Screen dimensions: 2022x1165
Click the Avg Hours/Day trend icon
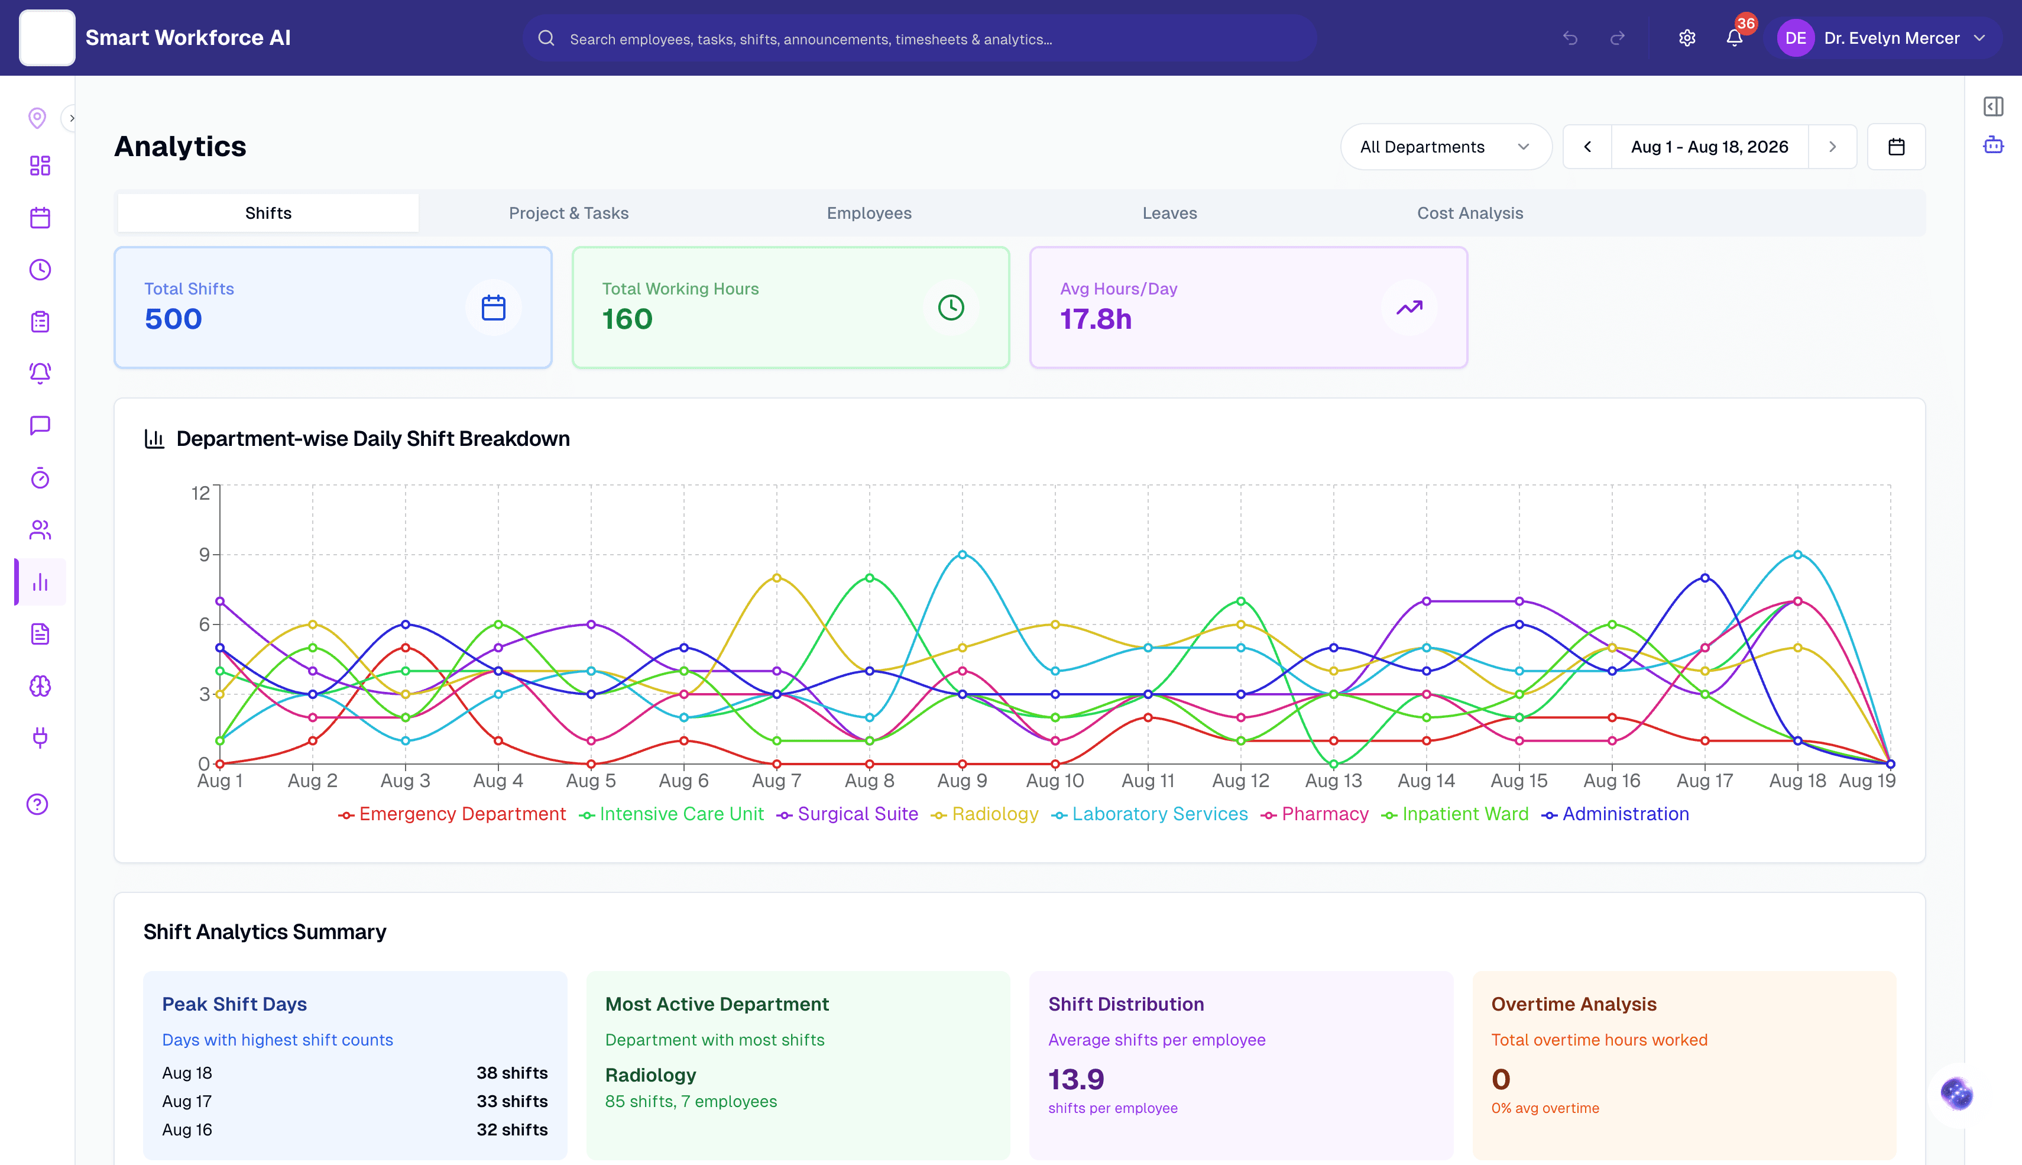[1409, 308]
